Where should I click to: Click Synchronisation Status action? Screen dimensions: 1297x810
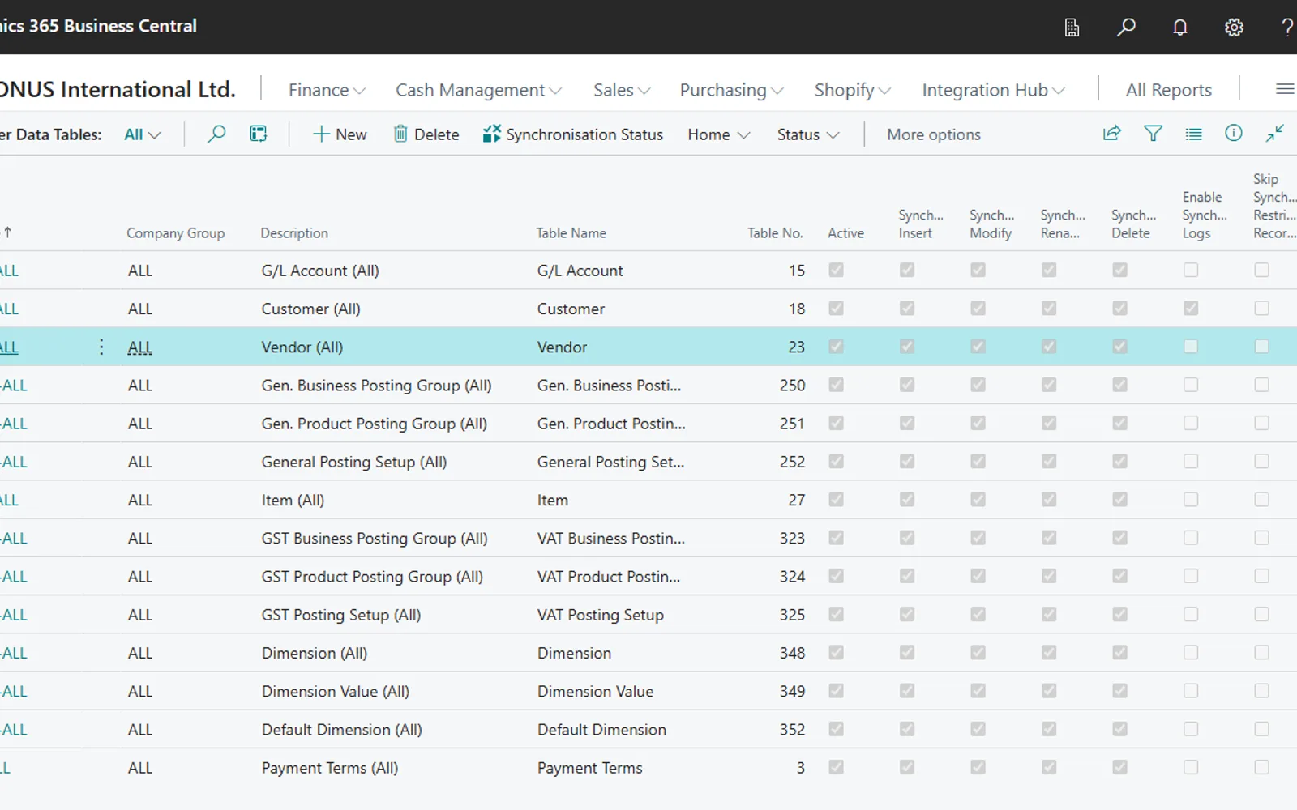click(x=572, y=134)
